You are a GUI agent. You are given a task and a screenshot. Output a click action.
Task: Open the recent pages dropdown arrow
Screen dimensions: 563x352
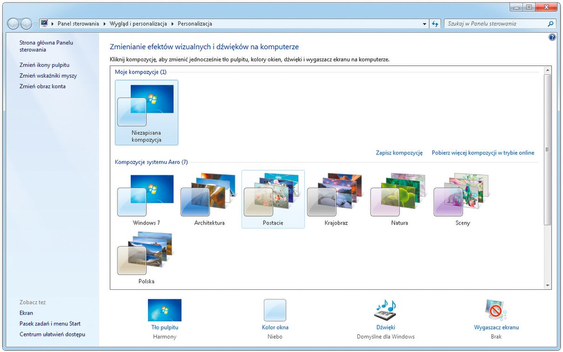pyautogui.click(x=35, y=24)
